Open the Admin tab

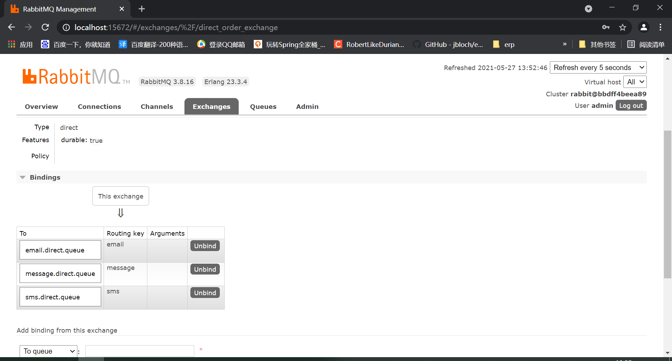(x=307, y=106)
